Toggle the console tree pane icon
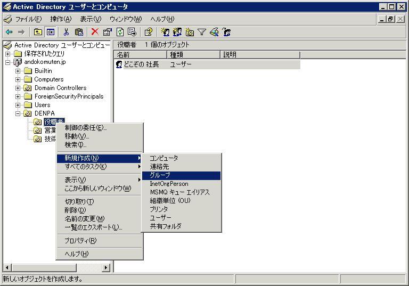 point(51,32)
